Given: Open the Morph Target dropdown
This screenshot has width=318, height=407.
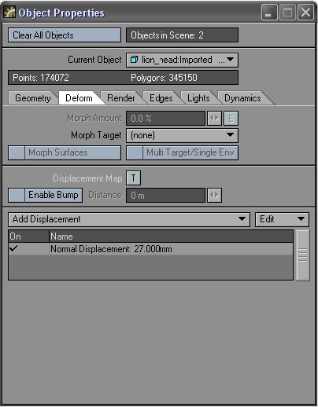Looking at the screenshot, I should coord(182,135).
